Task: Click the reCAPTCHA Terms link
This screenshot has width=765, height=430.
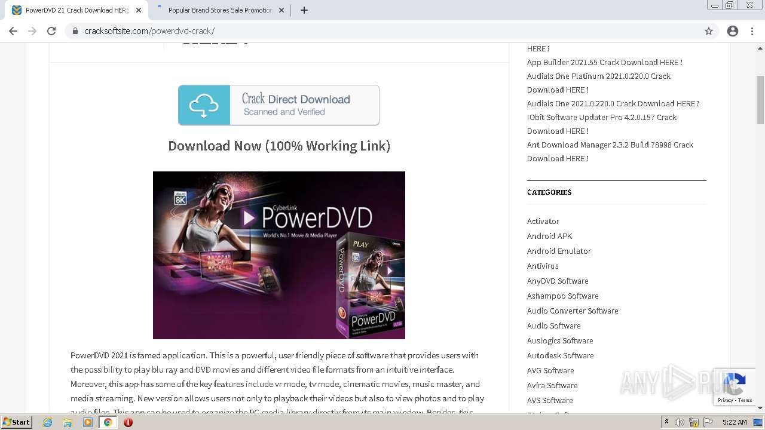Action: pos(745,400)
